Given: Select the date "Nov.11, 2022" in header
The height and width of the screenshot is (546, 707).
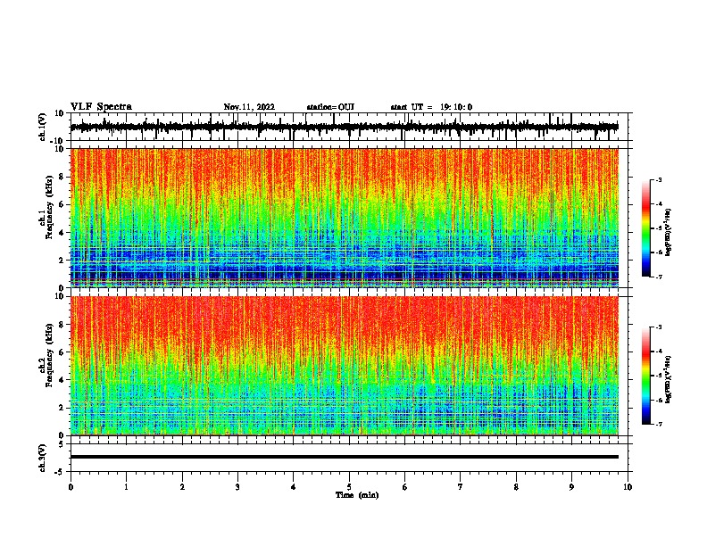Looking at the screenshot, I should pos(249,107).
